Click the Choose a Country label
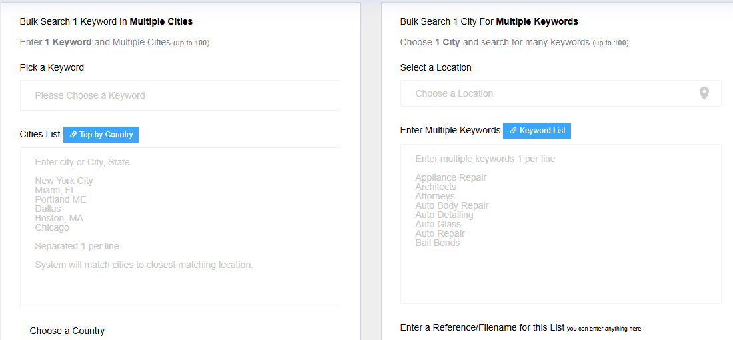733x340 pixels. point(67,331)
